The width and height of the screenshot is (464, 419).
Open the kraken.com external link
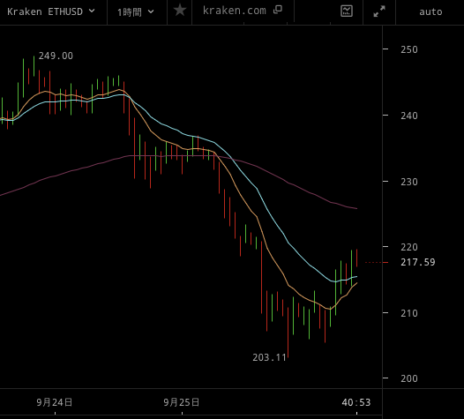[243, 11]
